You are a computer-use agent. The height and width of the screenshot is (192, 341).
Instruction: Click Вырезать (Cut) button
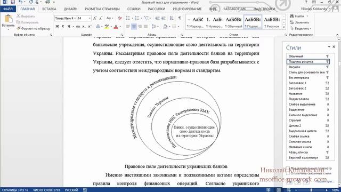(x=26, y=16)
